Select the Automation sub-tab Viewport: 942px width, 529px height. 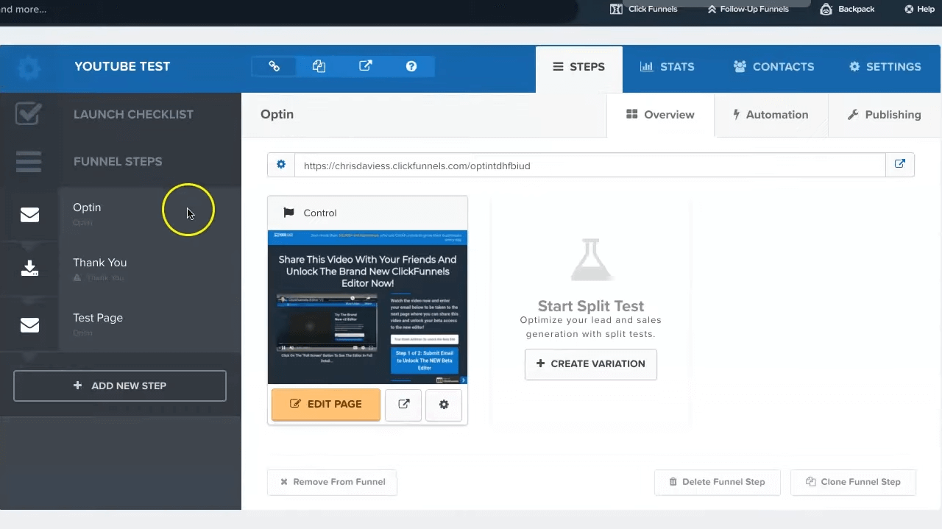tap(771, 115)
